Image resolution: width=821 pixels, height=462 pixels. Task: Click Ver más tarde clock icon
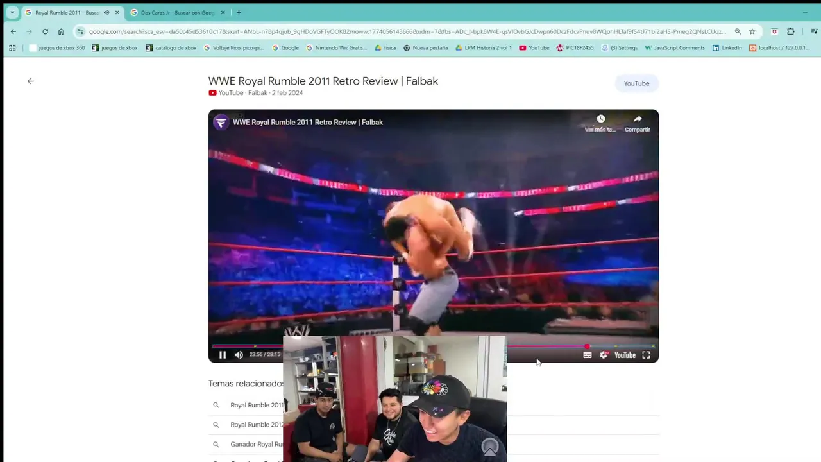(600, 119)
